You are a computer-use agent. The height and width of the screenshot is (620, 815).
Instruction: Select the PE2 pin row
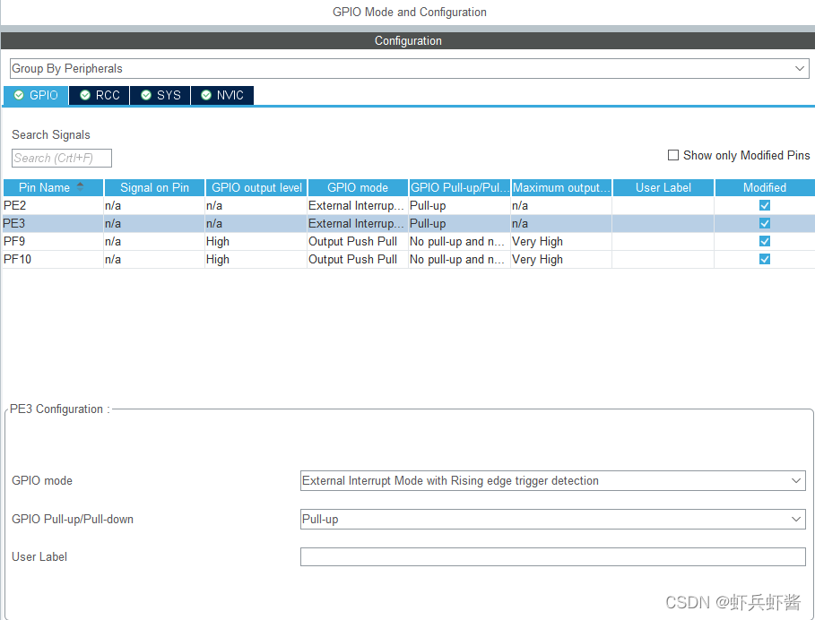point(52,205)
